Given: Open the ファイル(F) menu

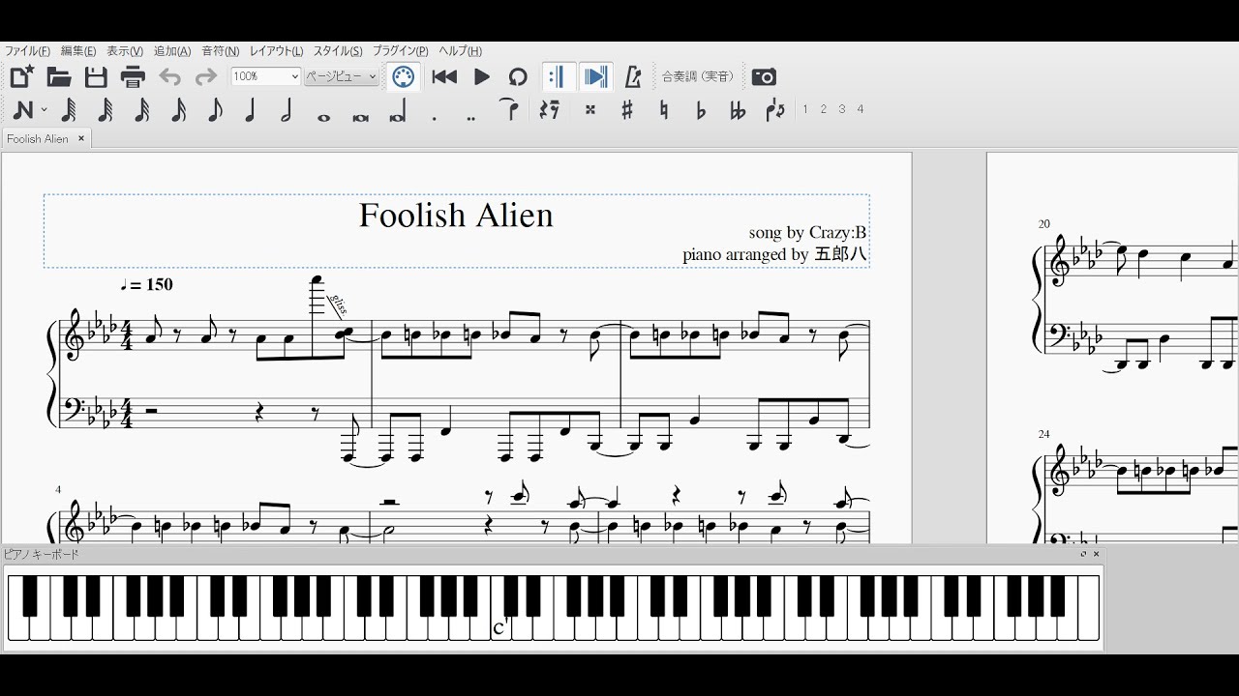Looking at the screenshot, I should [28, 51].
